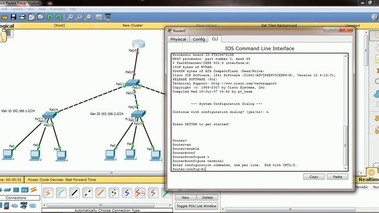Screen dimensions: 379x213
Task: Choose Connections category lightning icon
Action: (x=34, y=189)
